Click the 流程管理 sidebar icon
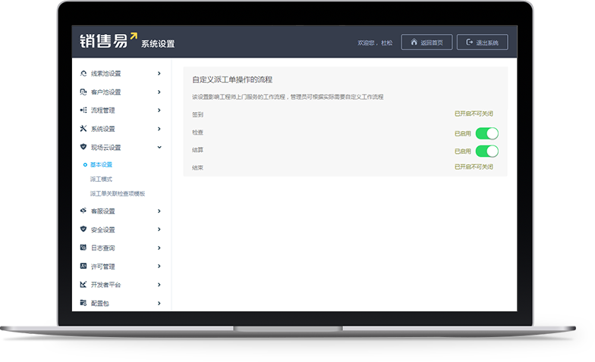The width and height of the screenshot is (595, 362). pos(83,110)
